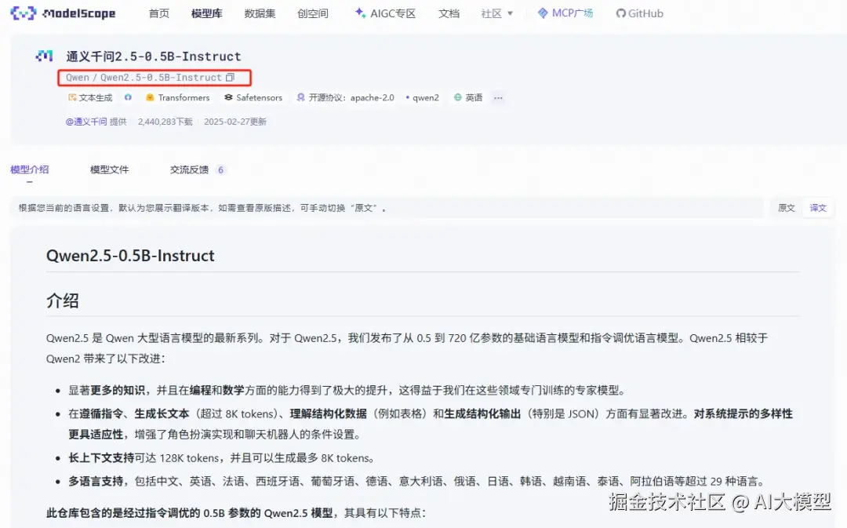Click the ModelScope logo icon
The image size is (847, 528).
click(x=24, y=13)
